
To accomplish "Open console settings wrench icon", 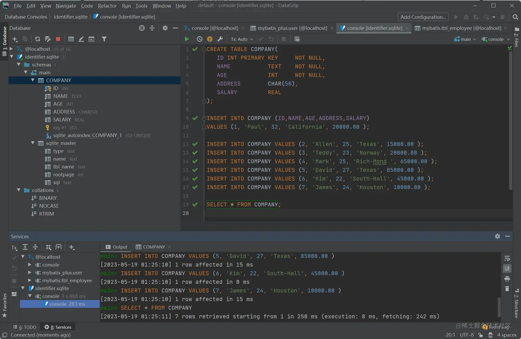I will [220, 39].
